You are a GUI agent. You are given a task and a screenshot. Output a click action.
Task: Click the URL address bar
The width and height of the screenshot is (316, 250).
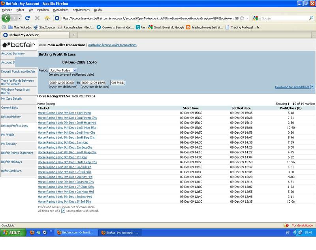(150, 18)
